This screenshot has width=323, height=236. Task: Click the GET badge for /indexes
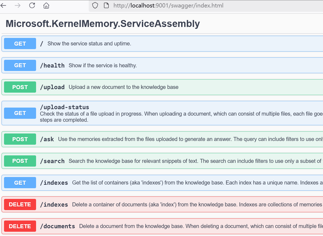20,183
